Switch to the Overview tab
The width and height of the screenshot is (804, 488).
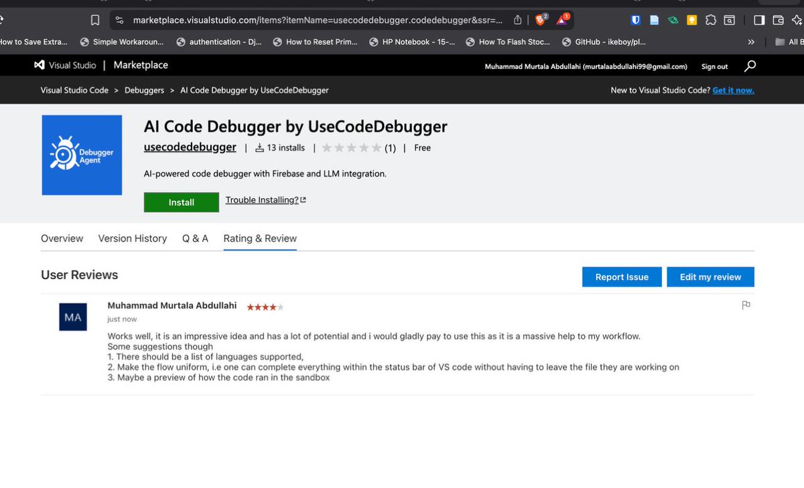pos(62,238)
